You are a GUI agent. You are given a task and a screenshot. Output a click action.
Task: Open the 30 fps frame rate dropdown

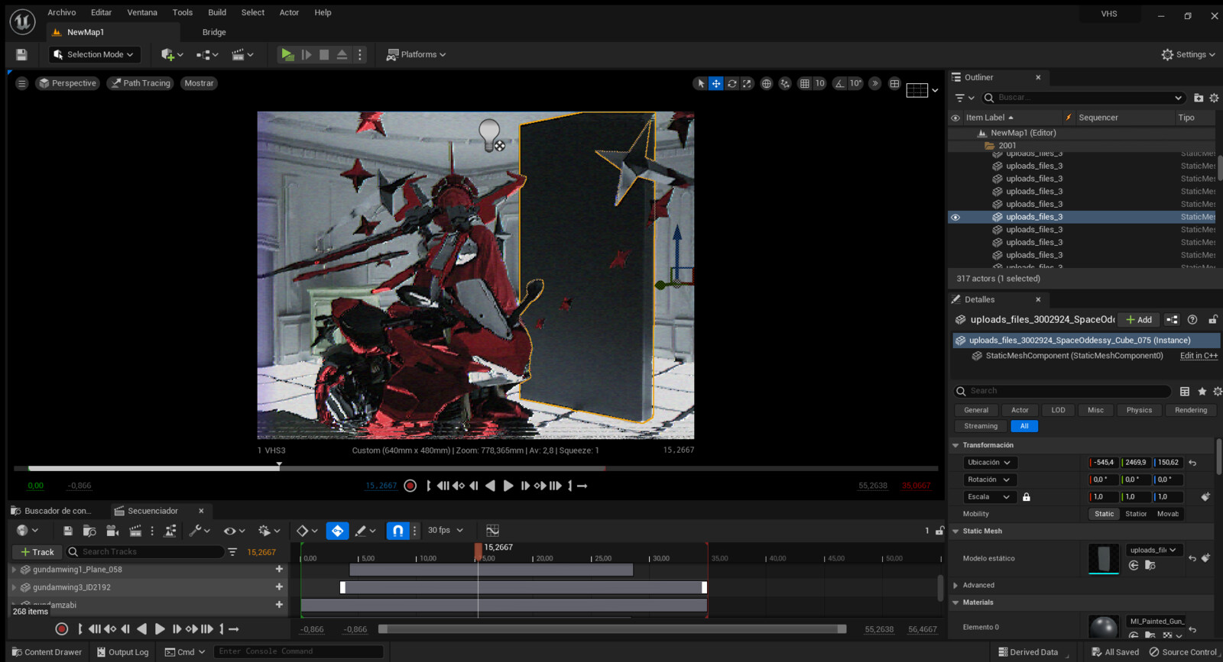(446, 531)
